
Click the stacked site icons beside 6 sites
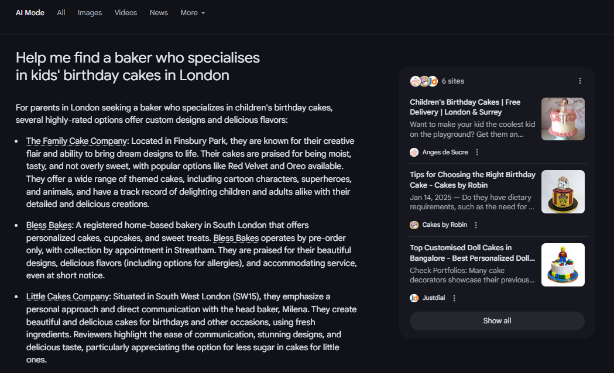[424, 81]
